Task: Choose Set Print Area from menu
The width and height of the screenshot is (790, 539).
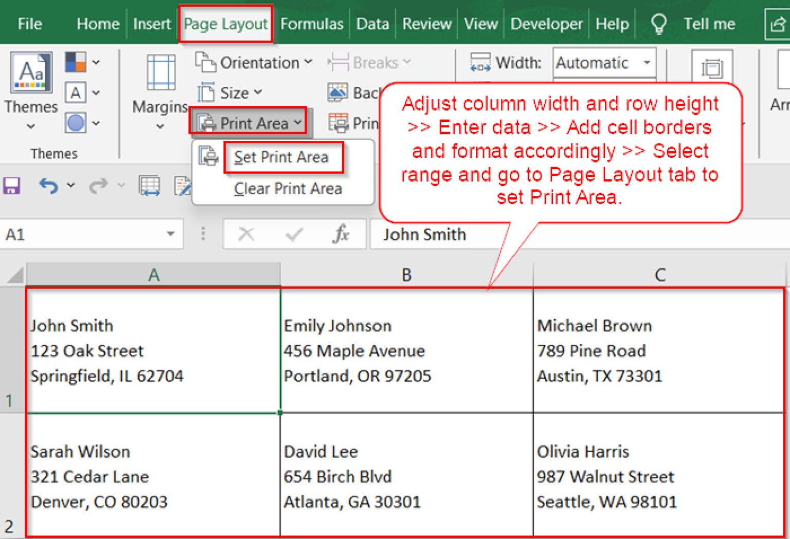Action: 281,157
